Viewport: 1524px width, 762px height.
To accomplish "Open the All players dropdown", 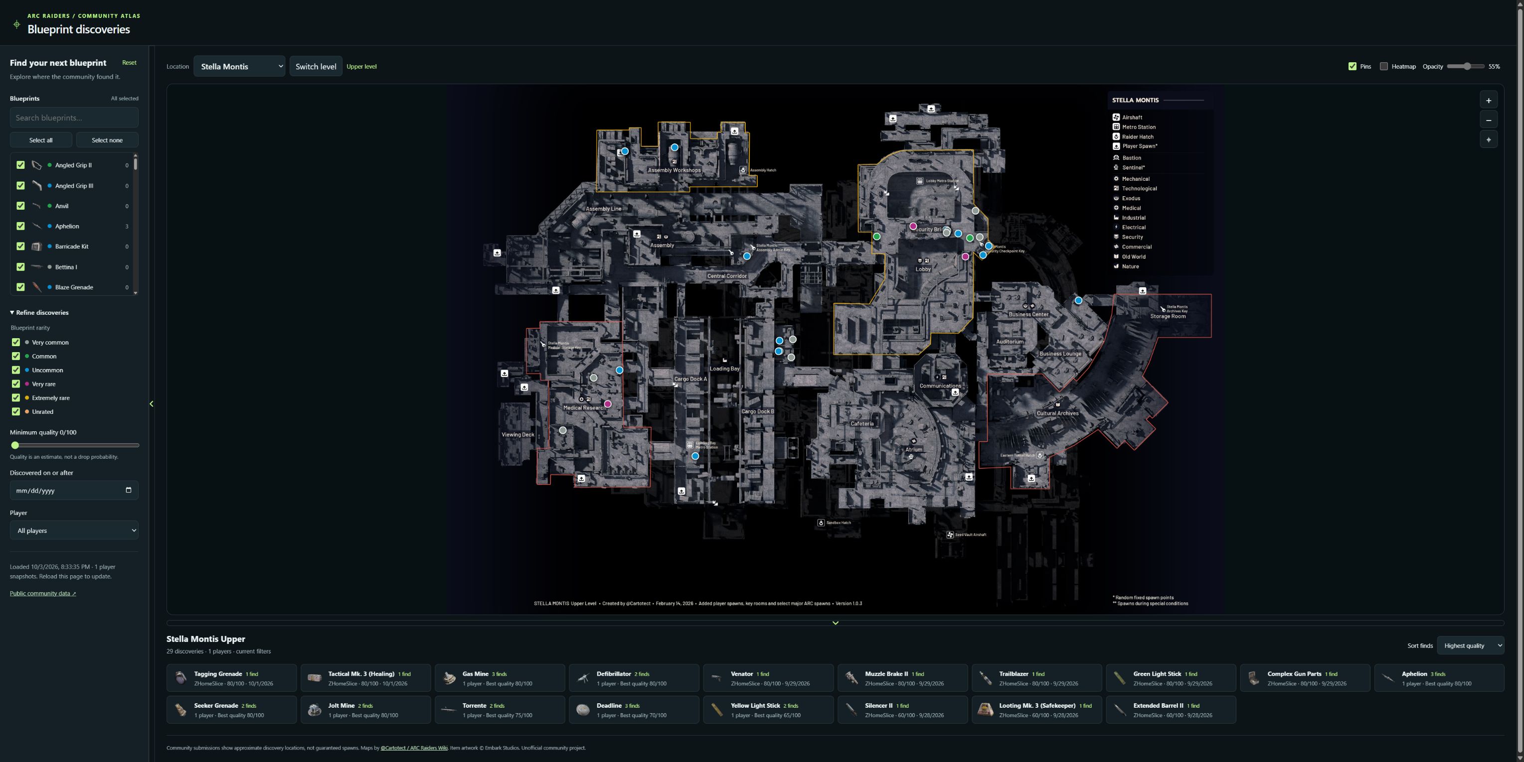I will [74, 530].
